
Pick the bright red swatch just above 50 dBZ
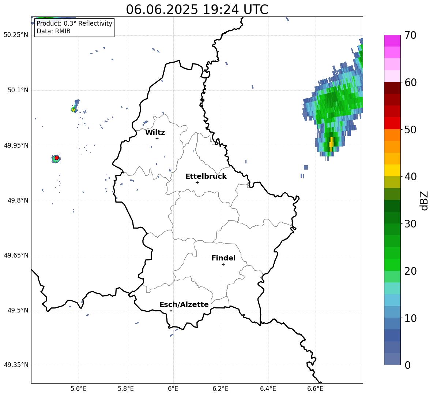392,123
